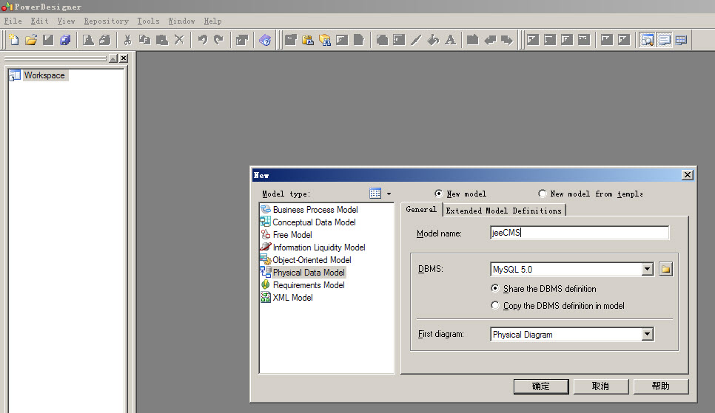The height and width of the screenshot is (413, 715).
Task: Select Object-Oriented Model type
Action: [x=312, y=260]
